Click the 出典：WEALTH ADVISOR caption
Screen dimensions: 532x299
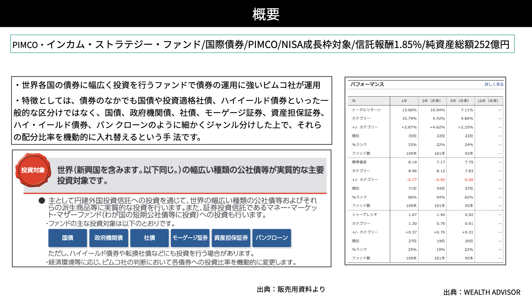[482, 292]
